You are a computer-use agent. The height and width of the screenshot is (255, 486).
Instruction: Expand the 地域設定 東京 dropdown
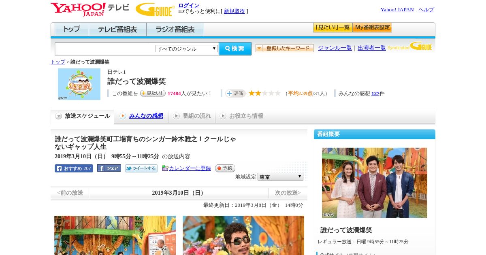tap(280, 177)
